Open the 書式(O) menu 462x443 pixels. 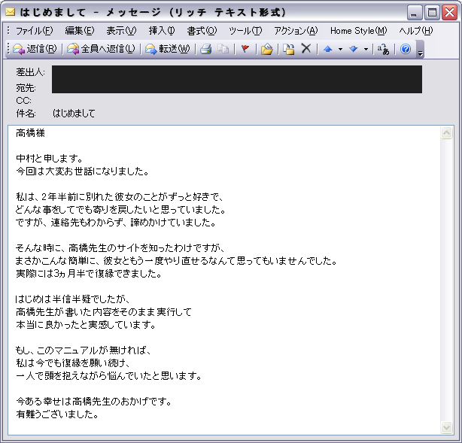click(x=202, y=31)
